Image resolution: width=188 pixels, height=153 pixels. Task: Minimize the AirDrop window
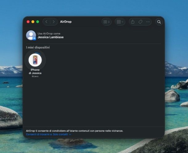33,22
